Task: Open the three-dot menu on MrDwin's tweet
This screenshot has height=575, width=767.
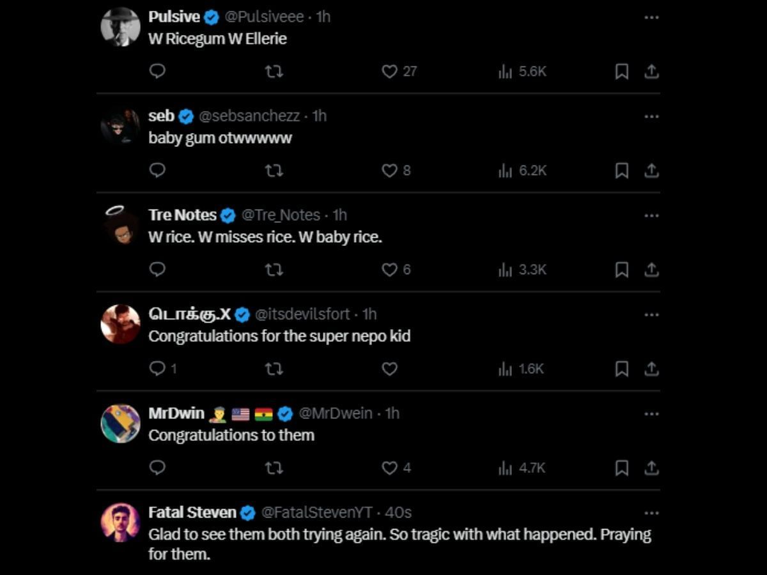Action: tap(651, 413)
